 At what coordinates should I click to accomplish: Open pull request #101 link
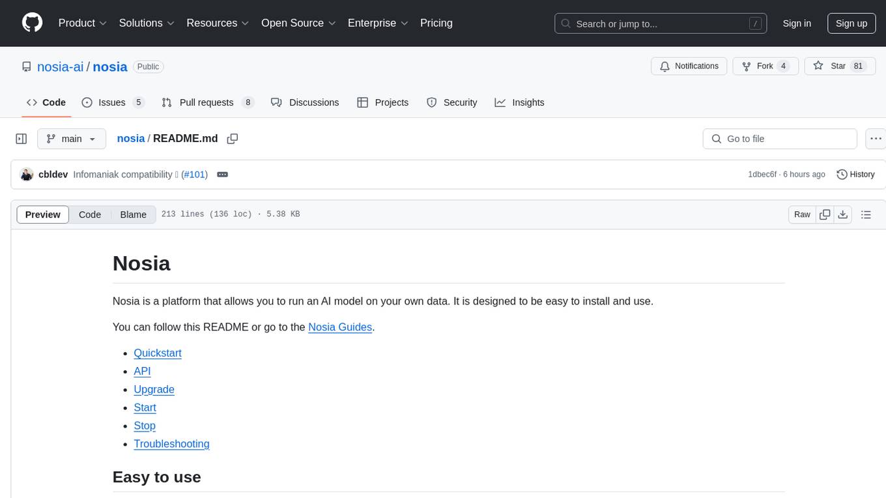[x=194, y=174]
